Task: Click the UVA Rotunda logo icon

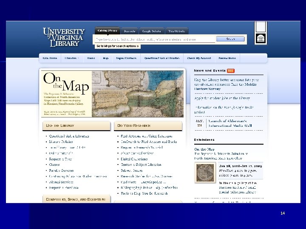Action: tap(261, 38)
